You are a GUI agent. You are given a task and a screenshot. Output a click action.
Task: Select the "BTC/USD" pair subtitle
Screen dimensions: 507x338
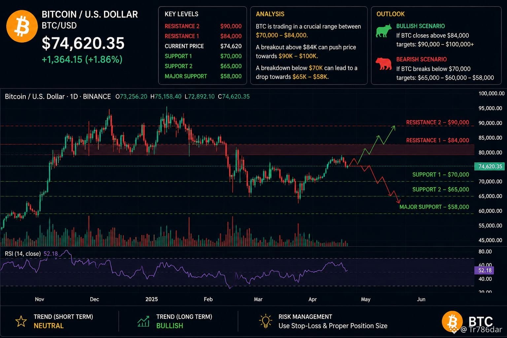point(59,25)
